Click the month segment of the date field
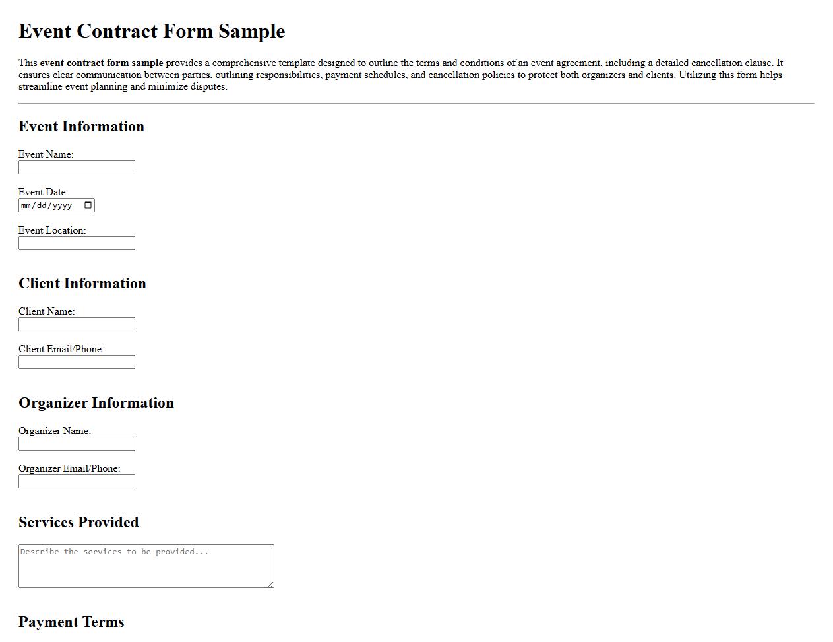The height and width of the screenshot is (642, 833). [x=25, y=205]
